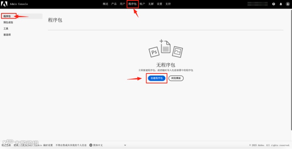This screenshot has width=292, height=149.
Task: Click the 简体中文 language label
Action: click(x=98, y=145)
